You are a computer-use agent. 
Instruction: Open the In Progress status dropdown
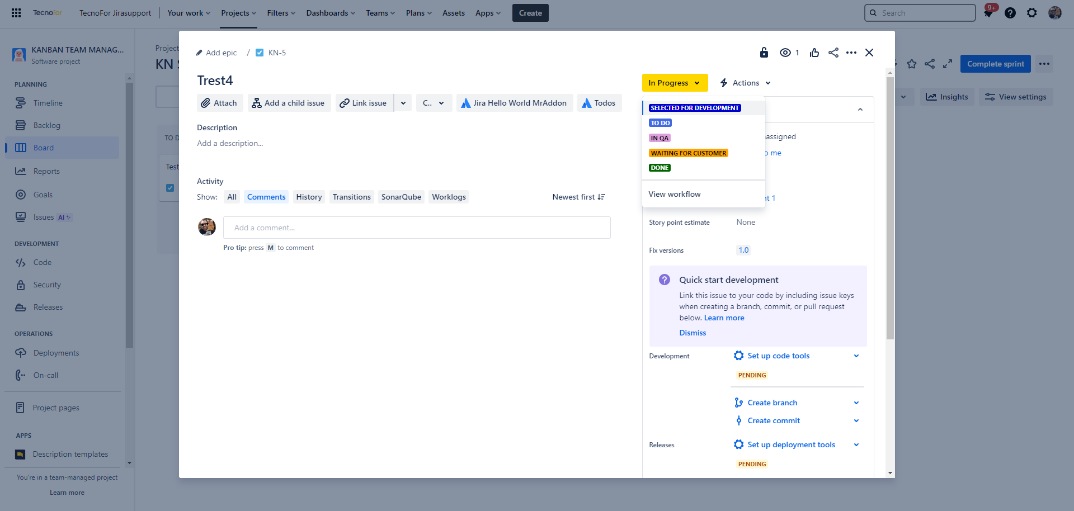(x=674, y=83)
